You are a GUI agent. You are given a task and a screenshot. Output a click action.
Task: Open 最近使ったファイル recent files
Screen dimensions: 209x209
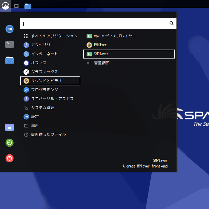point(50,135)
